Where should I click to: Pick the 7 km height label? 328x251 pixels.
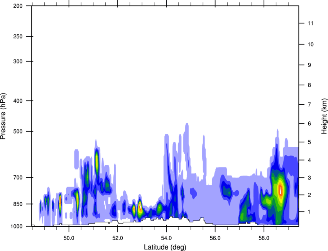coord(309,105)
